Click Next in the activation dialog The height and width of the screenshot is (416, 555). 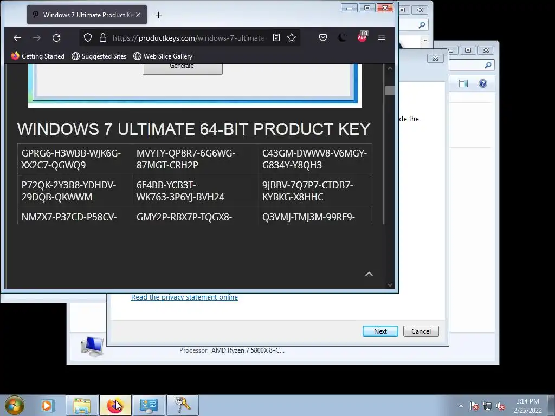380,331
